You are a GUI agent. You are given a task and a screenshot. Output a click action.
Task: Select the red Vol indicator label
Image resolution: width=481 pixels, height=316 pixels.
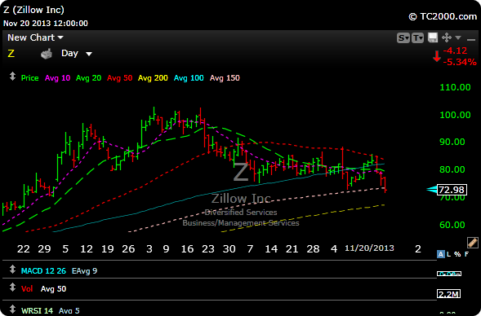tap(27, 289)
